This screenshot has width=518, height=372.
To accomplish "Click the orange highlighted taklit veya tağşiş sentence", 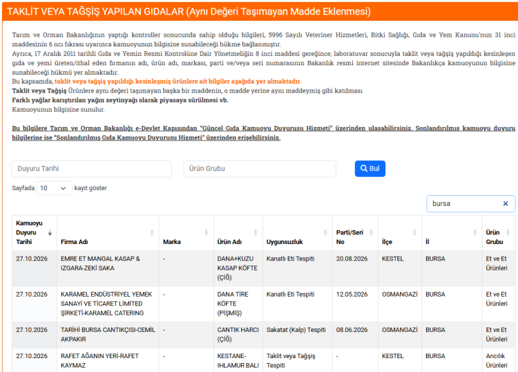I will click(x=178, y=82).
